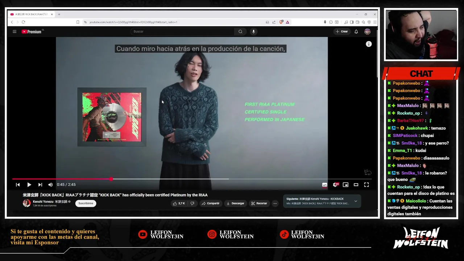Toggle browser sidebar panel icon
Viewport: 464px width, 261px height.
coord(352,22)
